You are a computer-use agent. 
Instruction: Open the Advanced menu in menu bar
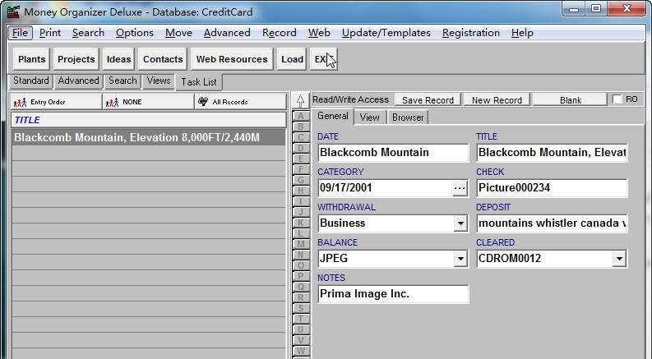pos(227,33)
